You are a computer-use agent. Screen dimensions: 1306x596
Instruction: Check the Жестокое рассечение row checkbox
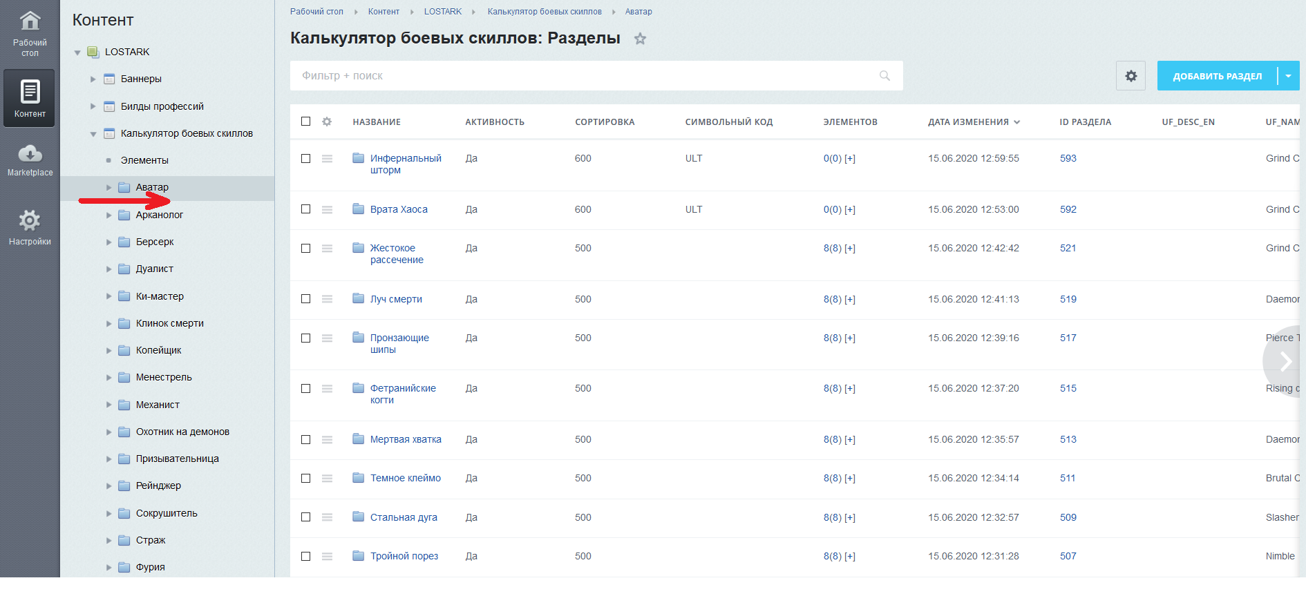[x=305, y=248]
